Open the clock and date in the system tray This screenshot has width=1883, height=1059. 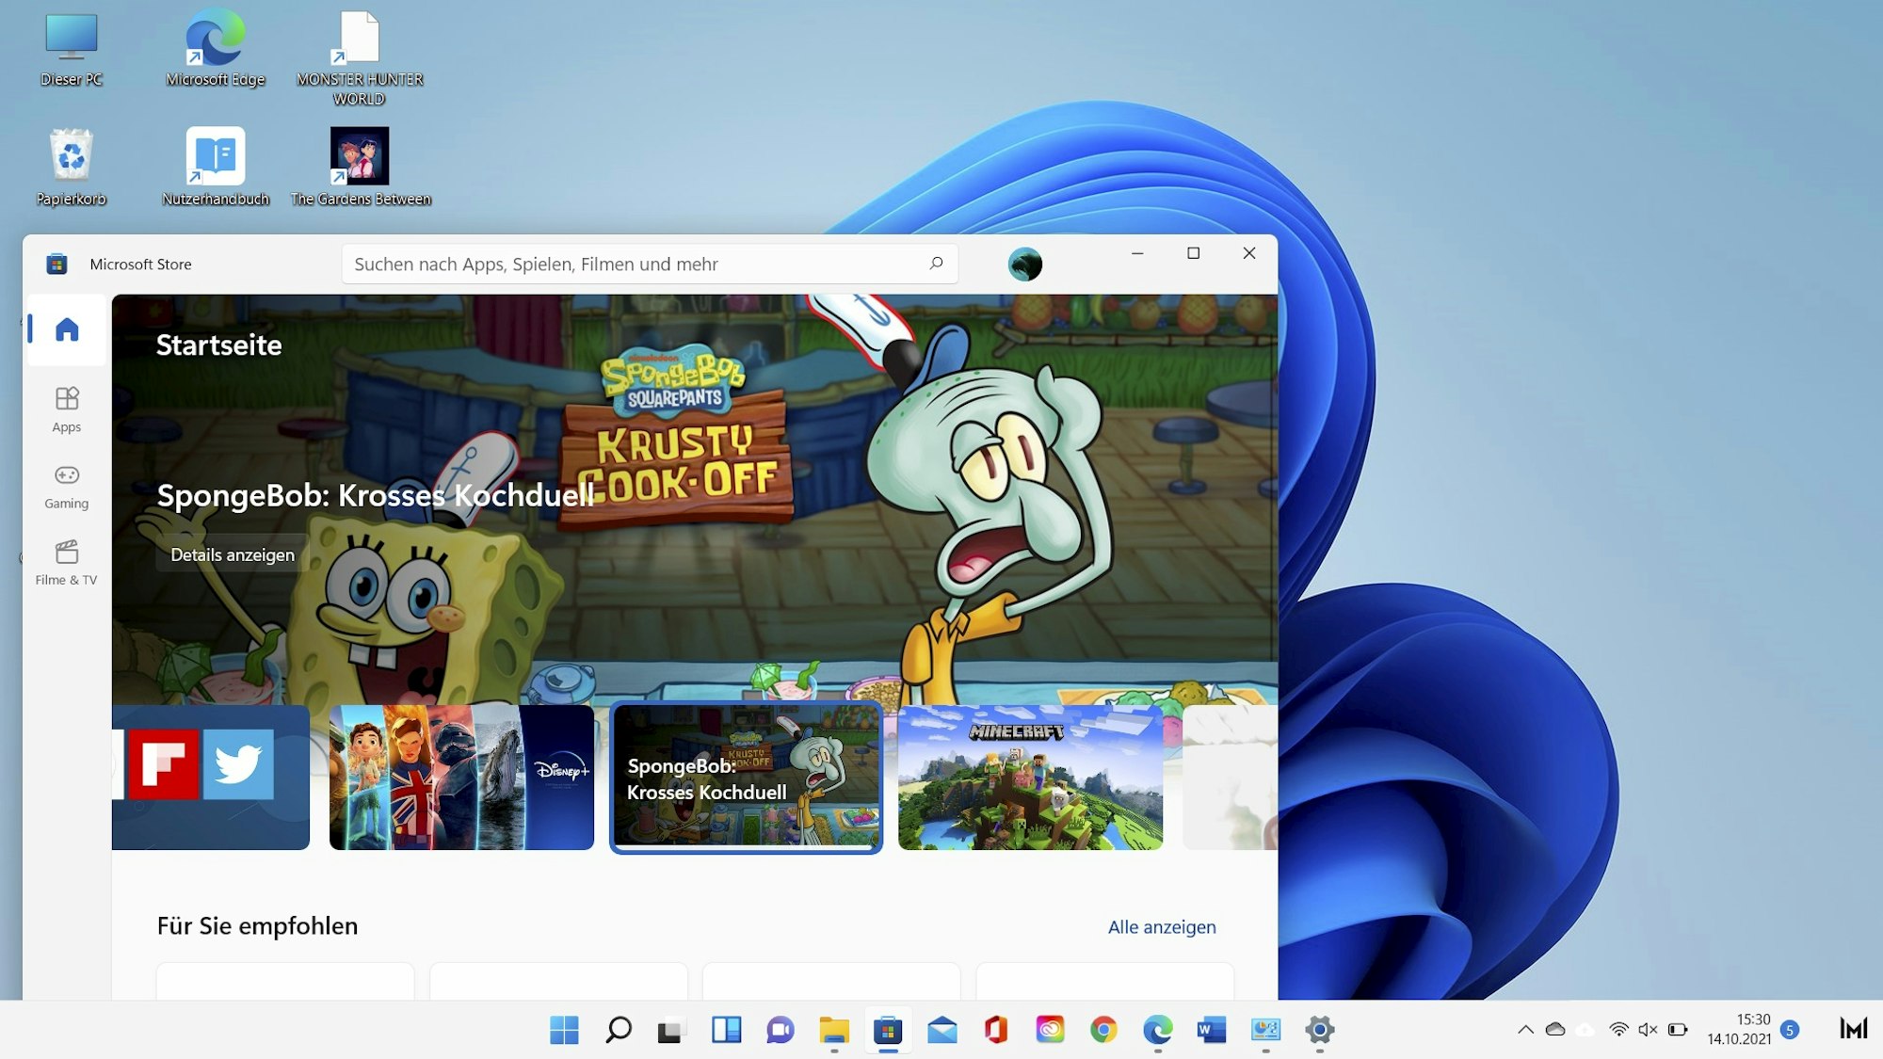pos(1741,1027)
